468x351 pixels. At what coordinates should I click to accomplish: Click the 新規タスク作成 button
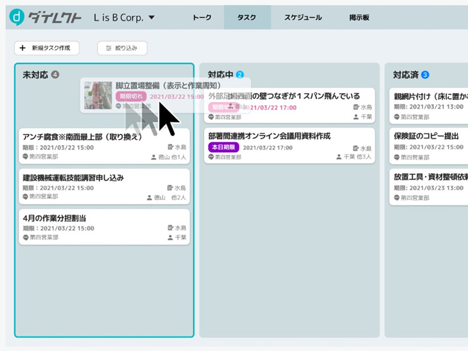point(46,48)
